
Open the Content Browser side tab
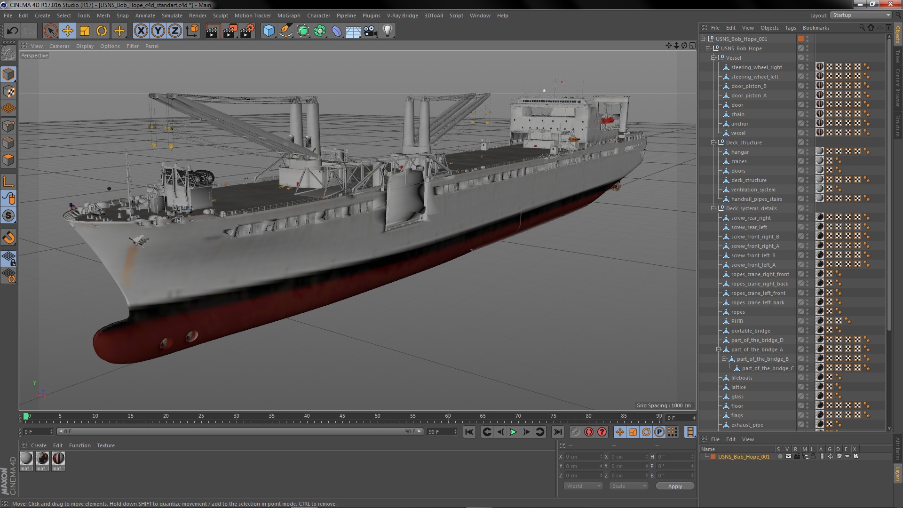[898, 88]
